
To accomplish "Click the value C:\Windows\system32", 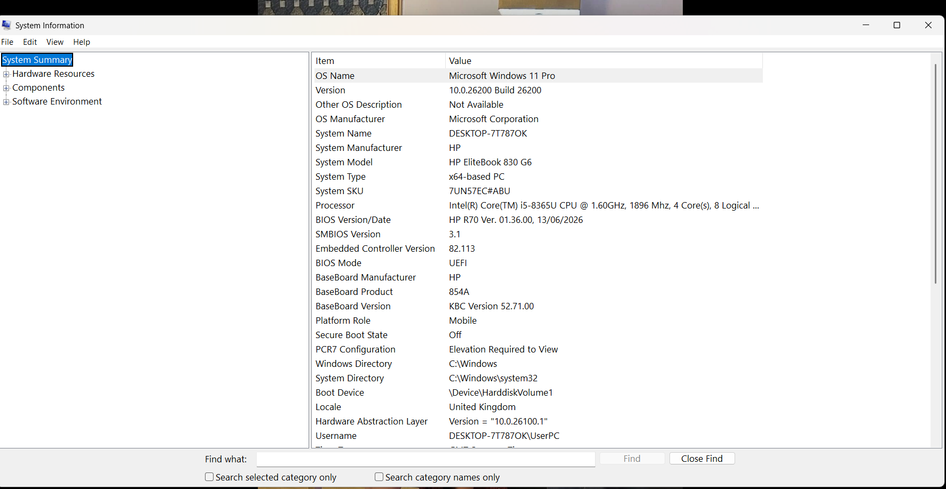I will click(493, 378).
